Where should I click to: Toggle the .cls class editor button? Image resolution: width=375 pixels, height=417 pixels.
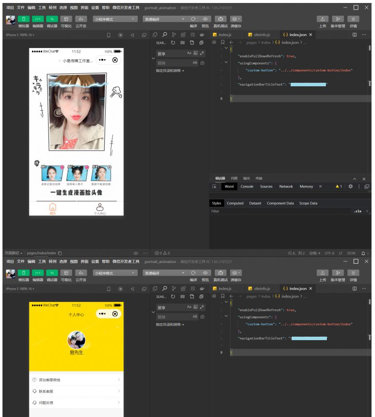[358, 211]
